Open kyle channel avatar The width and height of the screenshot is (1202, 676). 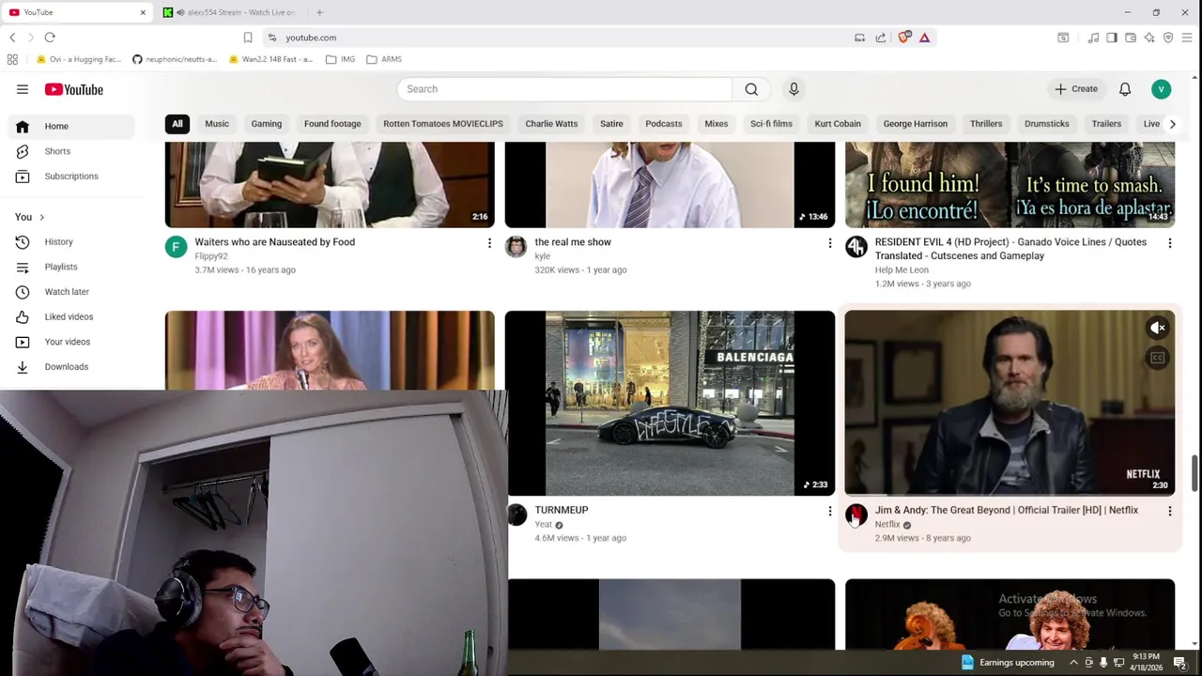point(516,247)
